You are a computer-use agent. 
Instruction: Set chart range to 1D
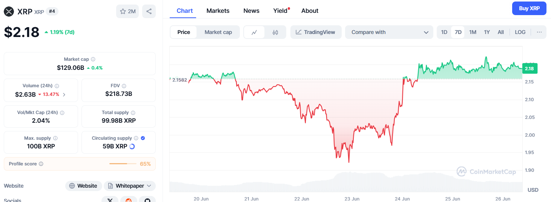pyautogui.click(x=444, y=32)
